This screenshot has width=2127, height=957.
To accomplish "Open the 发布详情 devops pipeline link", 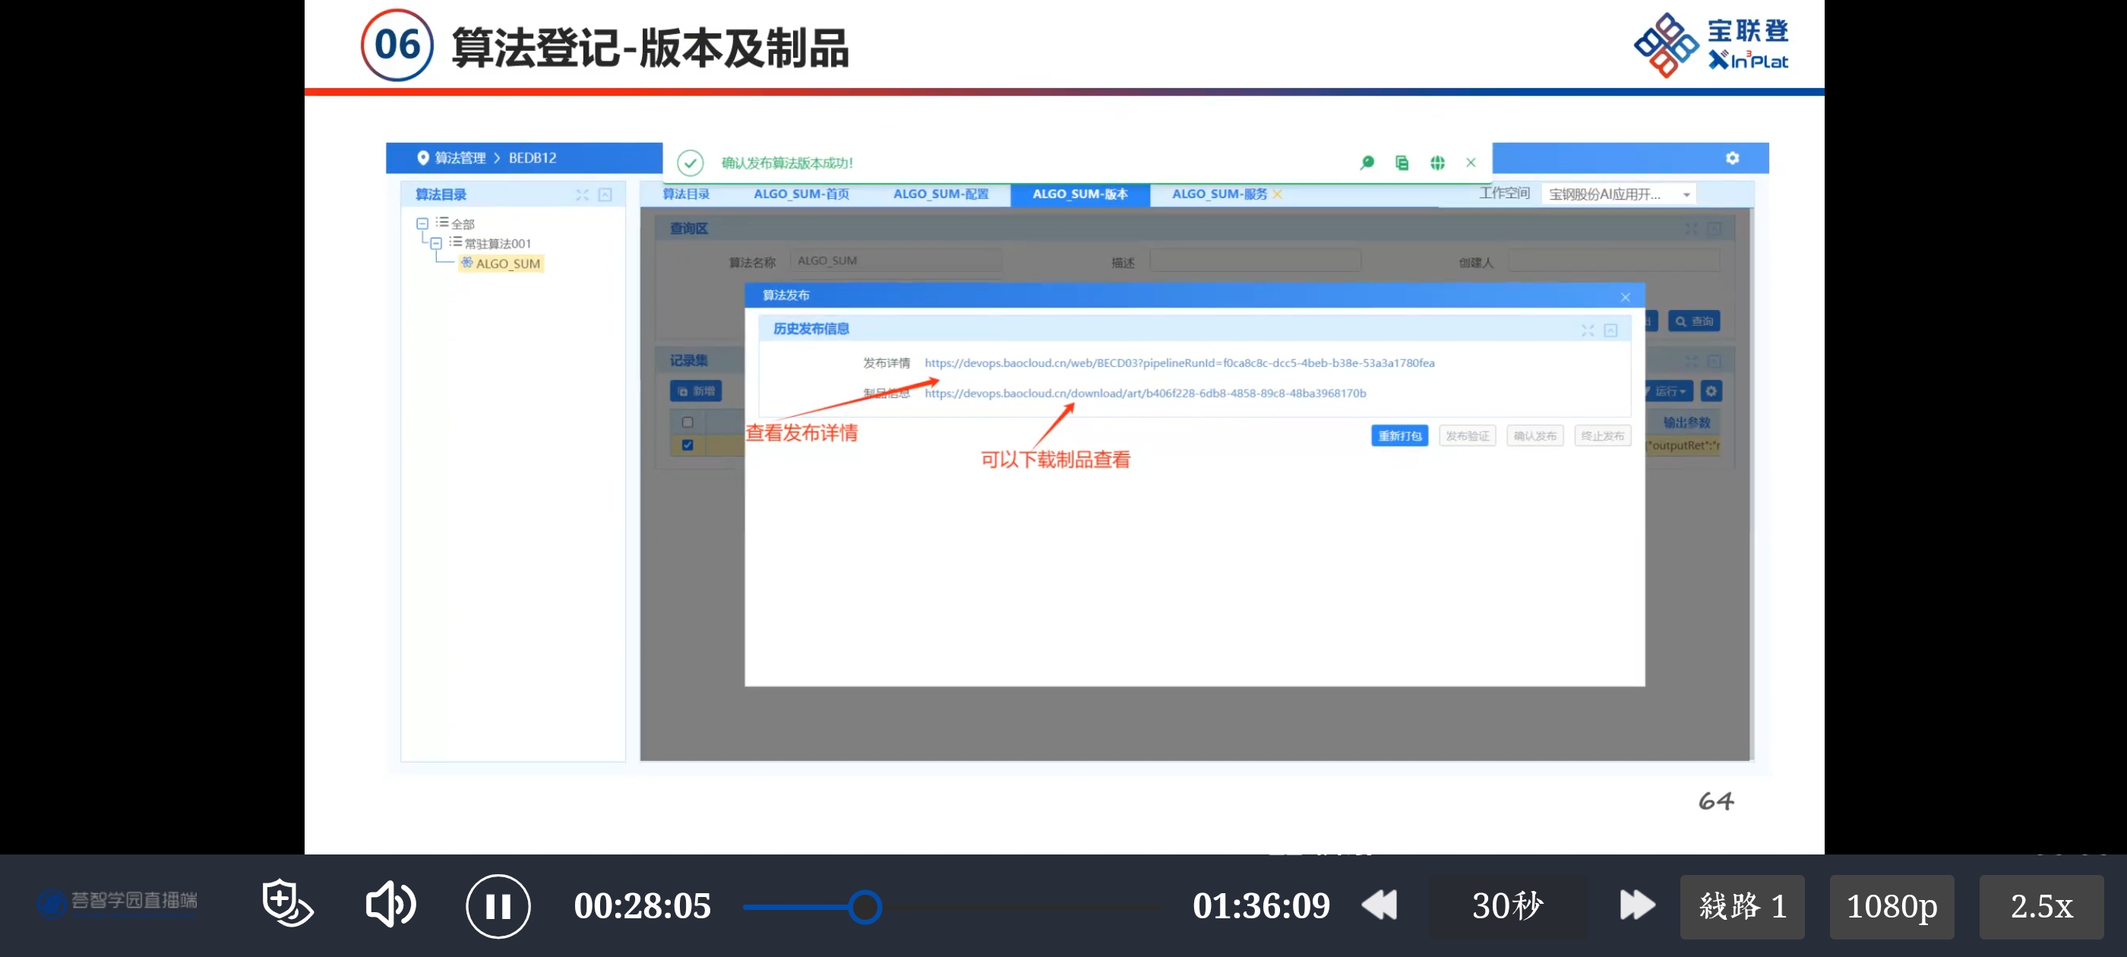I will tap(1178, 363).
